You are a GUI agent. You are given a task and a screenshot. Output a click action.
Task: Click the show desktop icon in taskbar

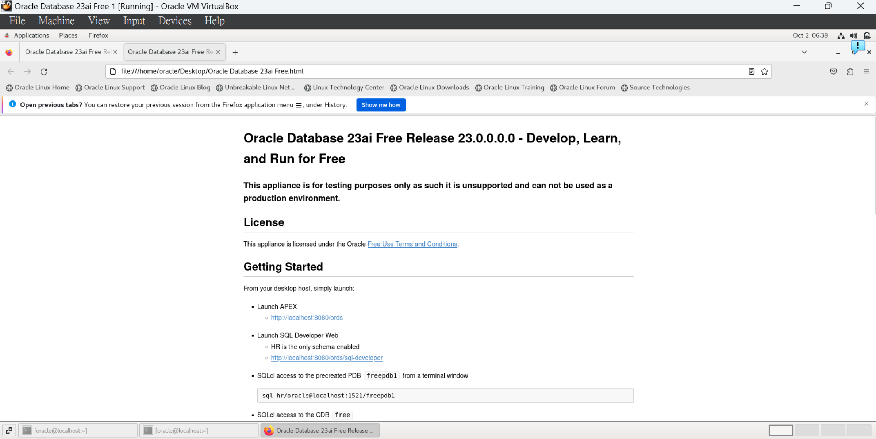(x=9, y=430)
